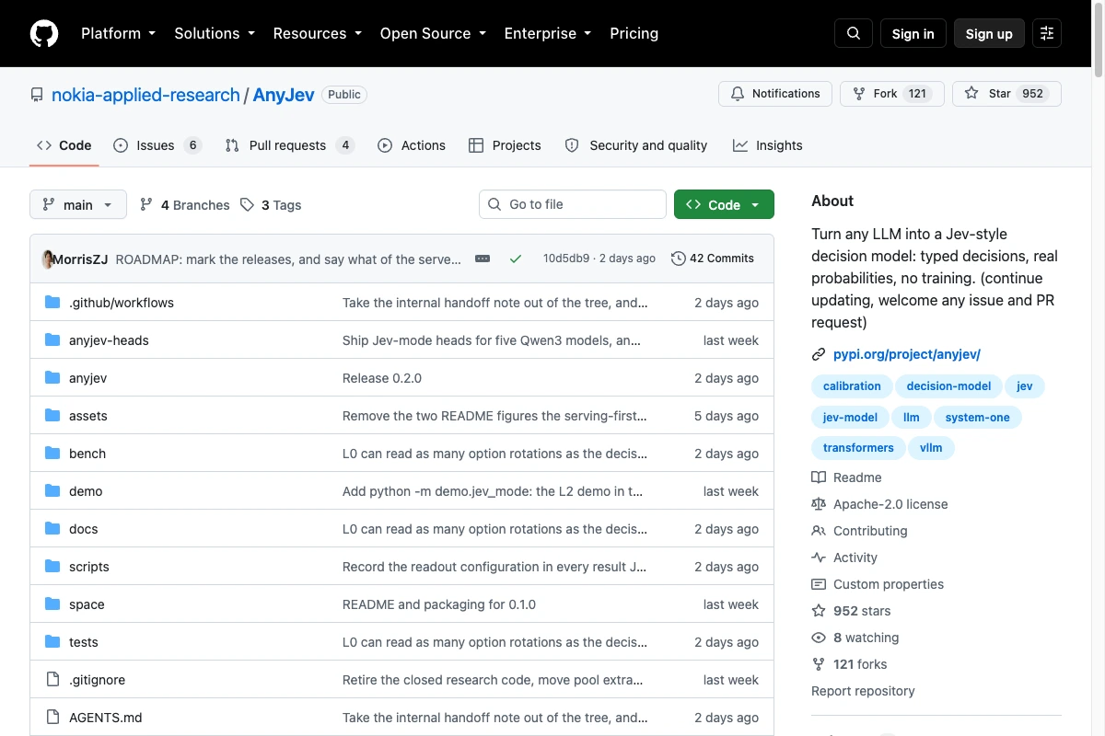
Task: Open the GitHub logo homepage
Action: click(44, 34)
